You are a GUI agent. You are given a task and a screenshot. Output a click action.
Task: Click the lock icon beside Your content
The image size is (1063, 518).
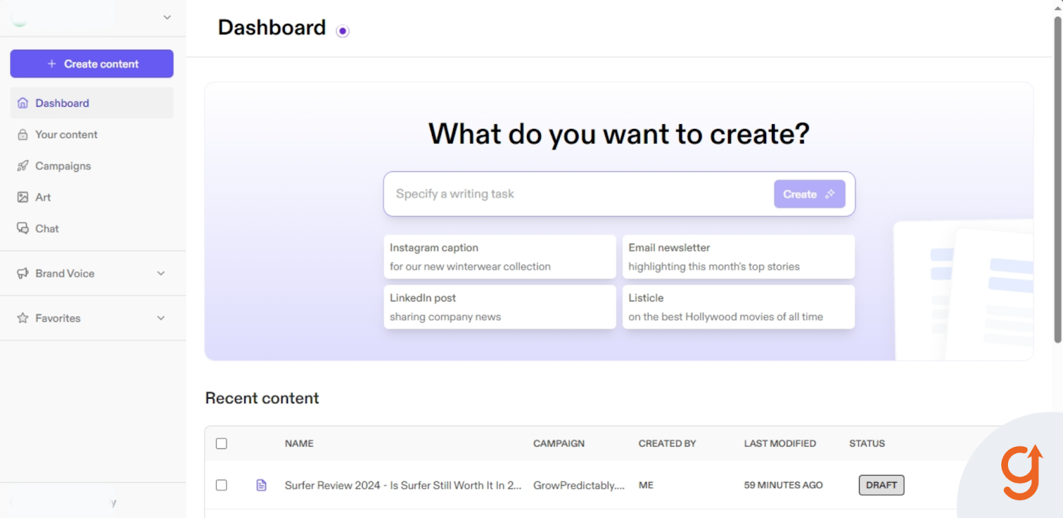(x=23, y=134)
